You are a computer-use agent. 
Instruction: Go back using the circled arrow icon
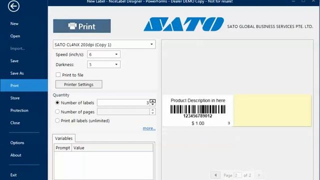point(13,6)
